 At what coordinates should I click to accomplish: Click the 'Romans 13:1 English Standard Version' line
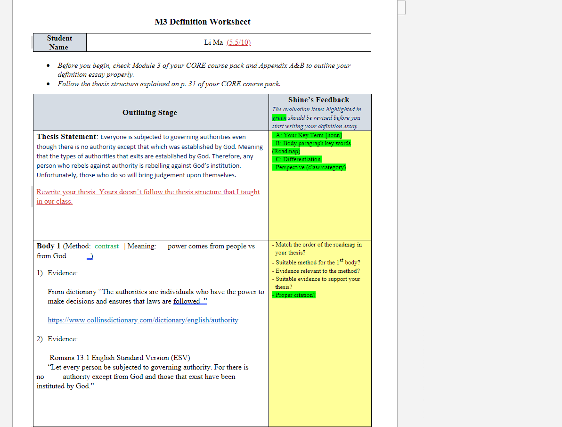(120, 358)
